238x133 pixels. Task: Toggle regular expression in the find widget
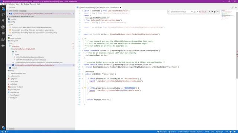pyautogui.click(x=197, y=12)
